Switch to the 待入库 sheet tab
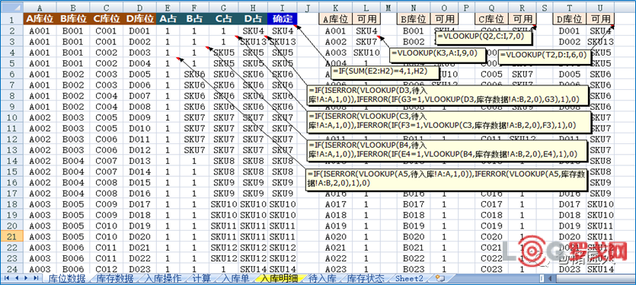636x285 pixels. tap(322, 278)
